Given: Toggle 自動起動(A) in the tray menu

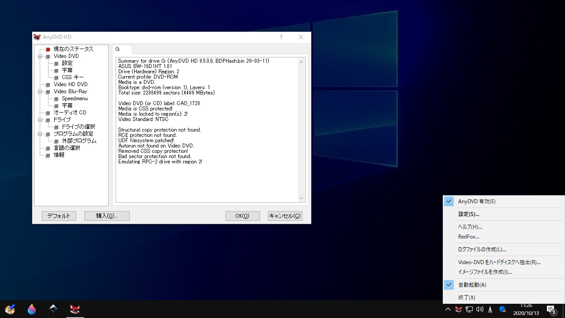Looking at the screenshot, I should [x=504, y=285].
